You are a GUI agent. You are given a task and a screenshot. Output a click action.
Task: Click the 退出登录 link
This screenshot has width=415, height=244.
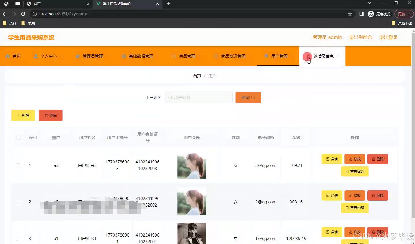click(388, 37)
